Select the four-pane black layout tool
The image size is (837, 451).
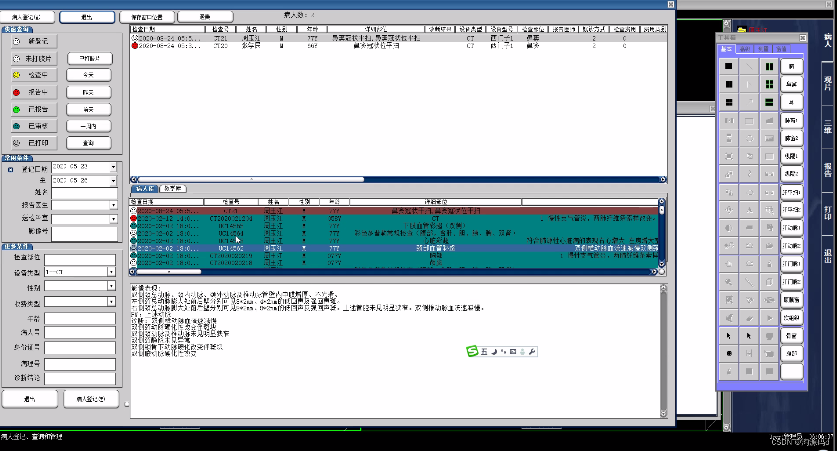point(729,102)
